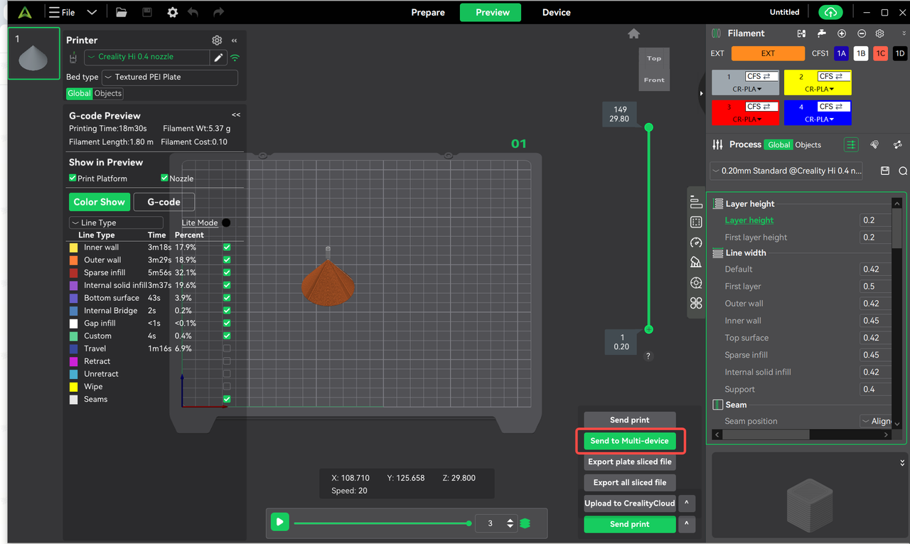The width and height of the screenshot is (910, 544).
Task: Open filament 1 CR-PLA dropdown
Action: [x=746, y=89]
